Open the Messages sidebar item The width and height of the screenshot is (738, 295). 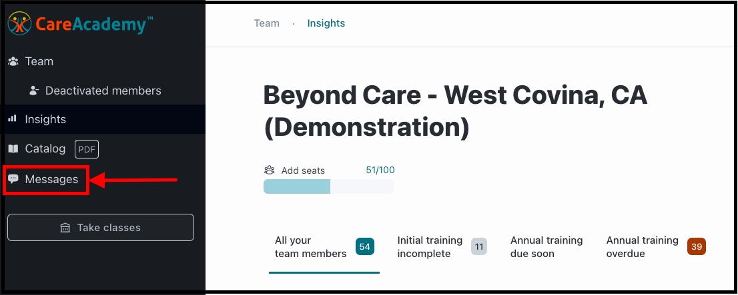(46, 179)
